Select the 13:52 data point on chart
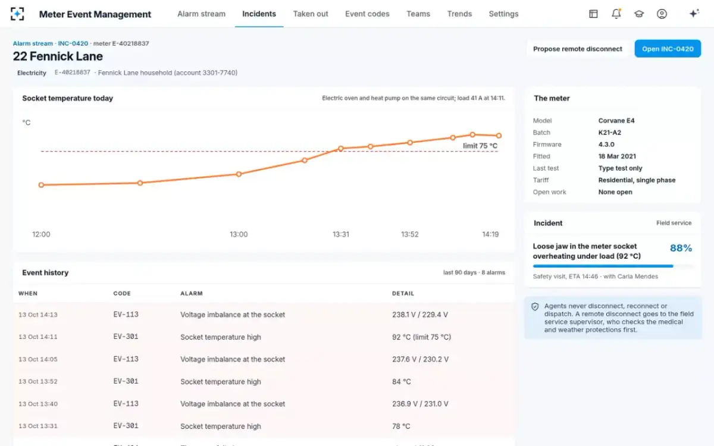 pos(410,143)
